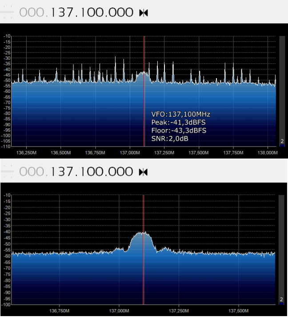Click the 137,250M label on top spectrum axis
Image resolution: width=288 pixels, height=317 pixels.
click(164, 153)
